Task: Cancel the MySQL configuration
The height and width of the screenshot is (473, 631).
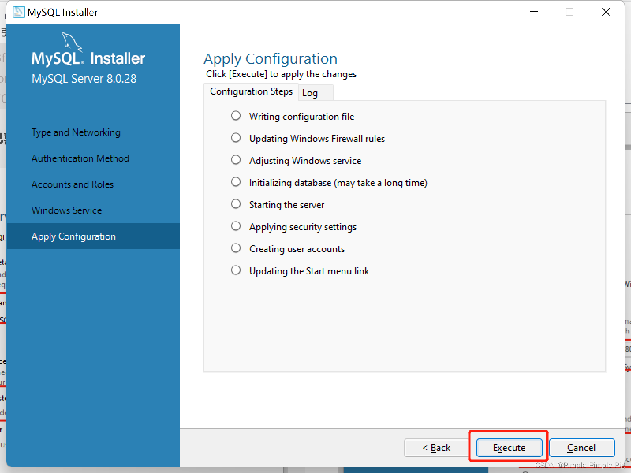Action: tap(582, 448)
